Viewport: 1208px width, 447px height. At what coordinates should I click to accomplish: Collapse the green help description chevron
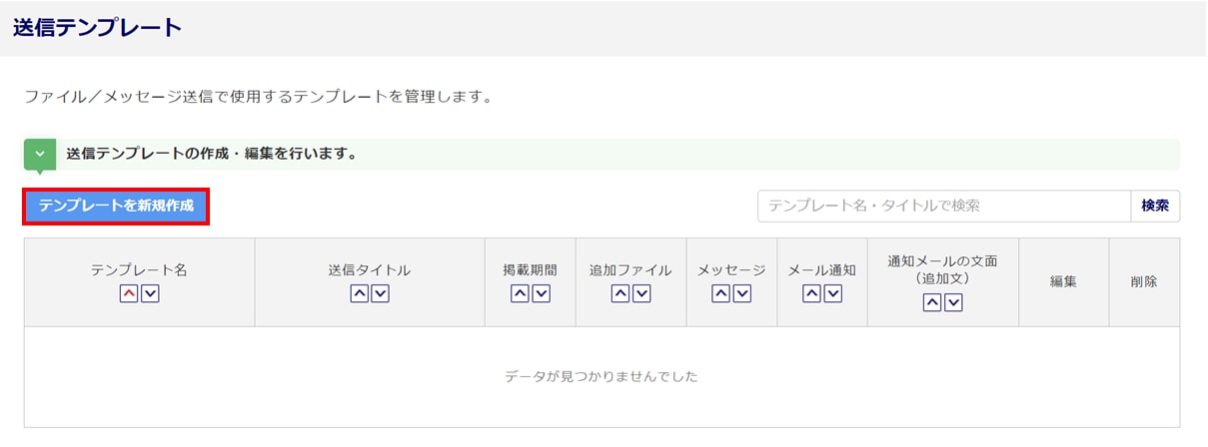tap(40, 155)
